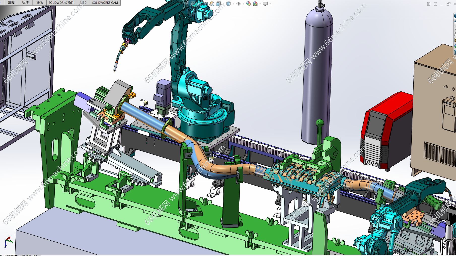Open the Design Library icon in task pane
The height and width of the screenshot is (256, 456).
[x=455, y=28]
